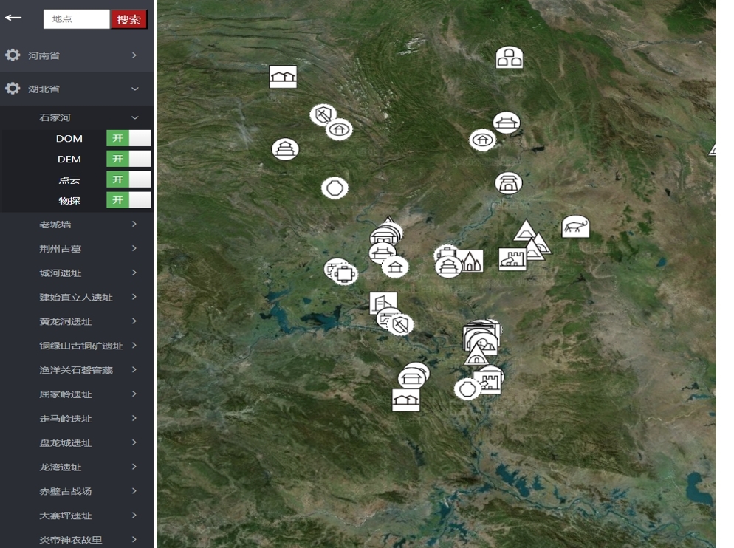Click the gate tower map marker
Viewport: 734px width, 548px height.
click(x=508, y=182)
